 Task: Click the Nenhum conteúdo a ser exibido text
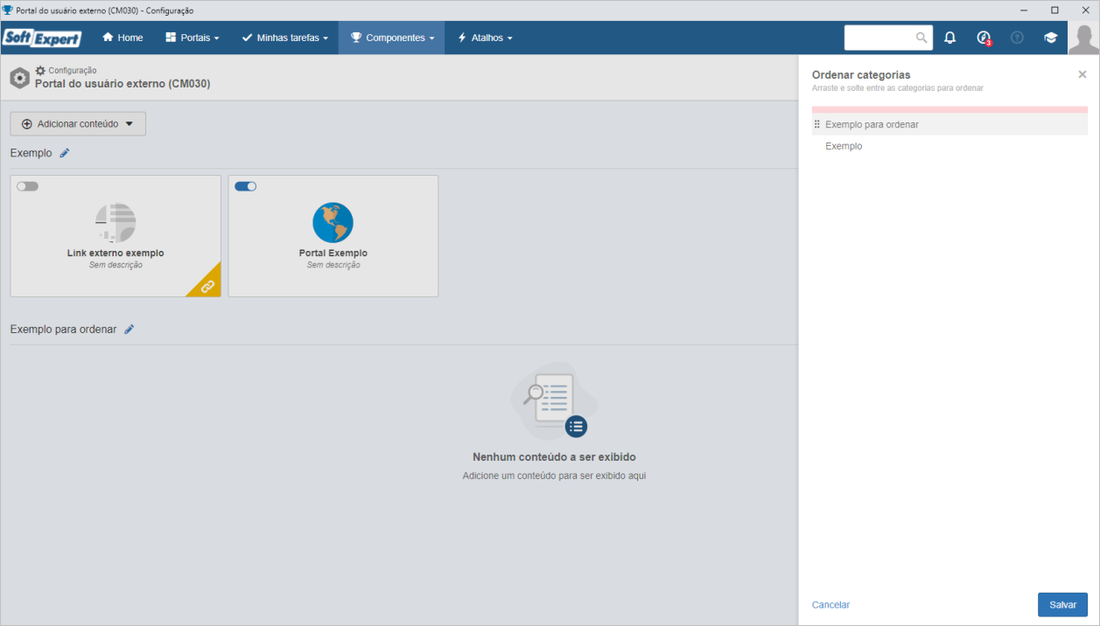pyautogui.click(x=554, y=457)
